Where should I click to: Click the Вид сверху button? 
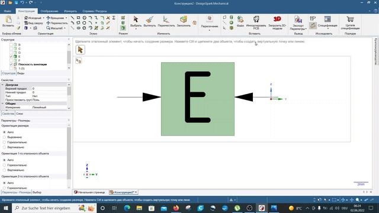point(34,23)
